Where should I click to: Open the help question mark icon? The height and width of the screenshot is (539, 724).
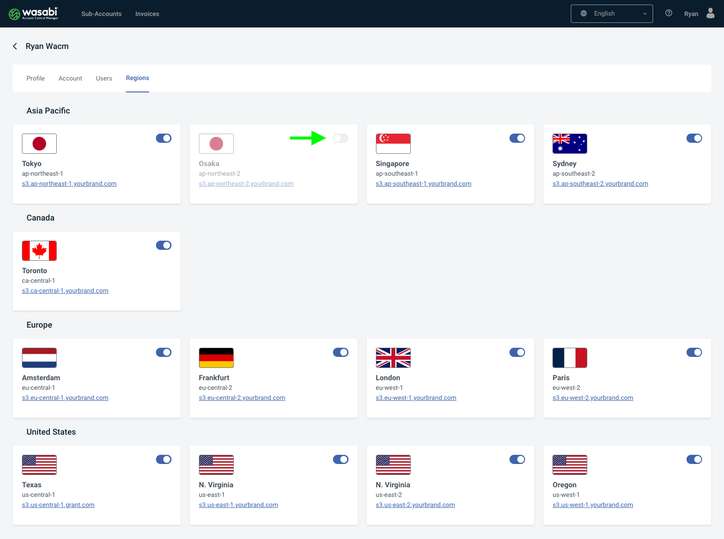click(x=669, y=13)
